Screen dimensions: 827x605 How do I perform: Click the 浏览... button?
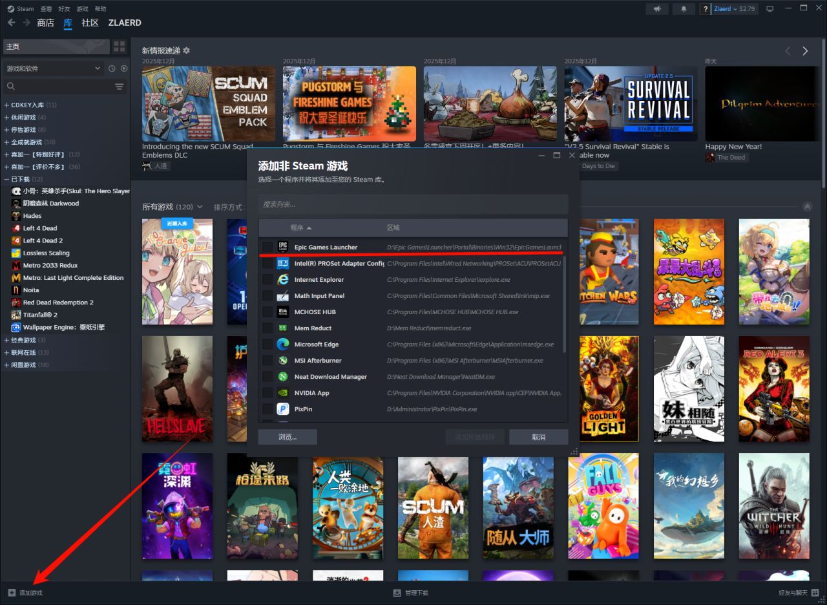pyautogui.click(x=288, y=437)
